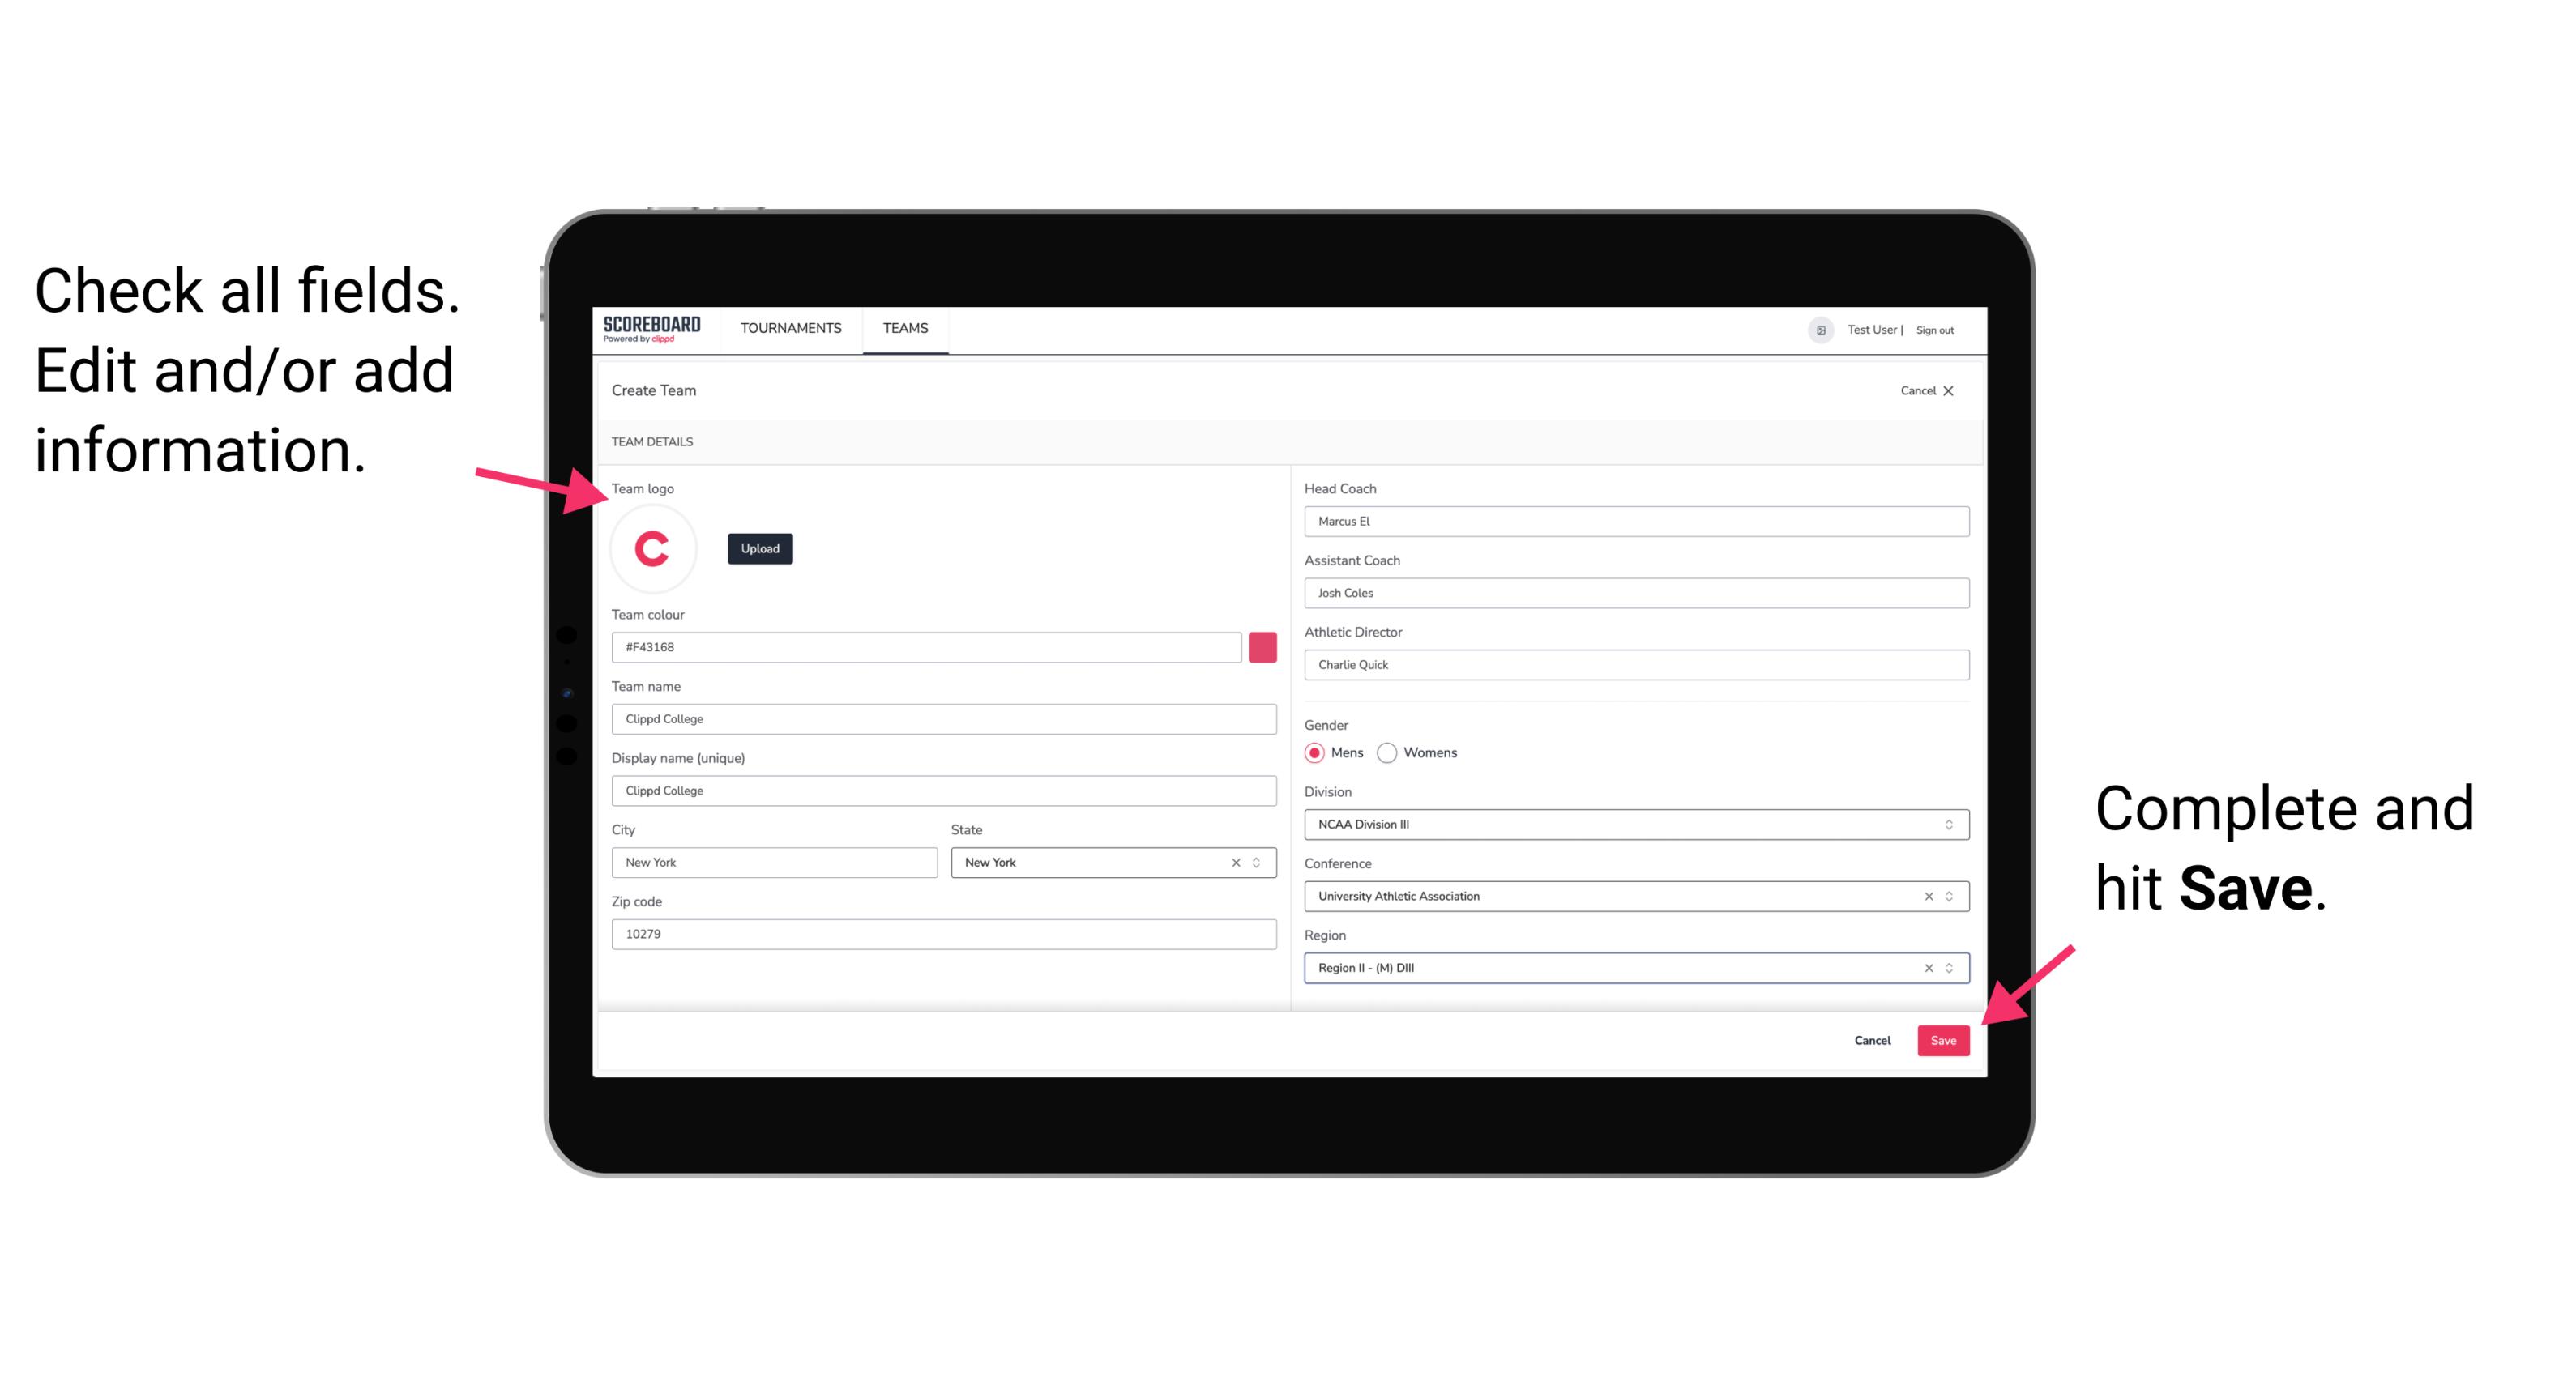This screenshot has height=1385, width=2576.
Task: Expand the Region dropdown
Action: pos(1950,967)
